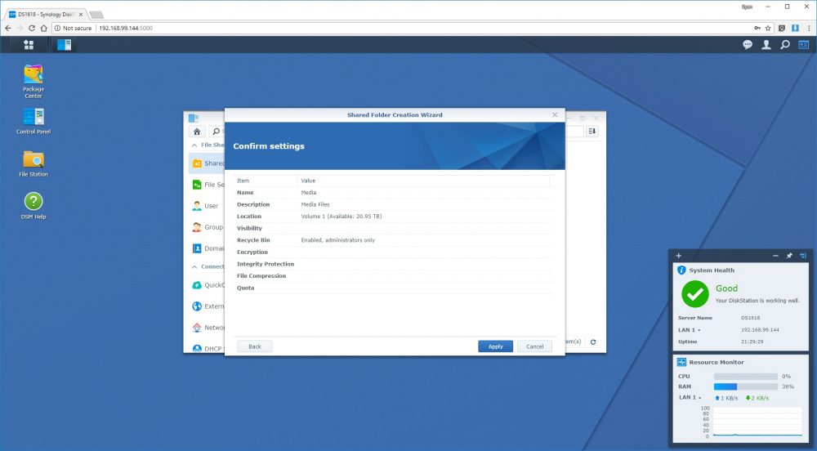The image size is (817, 451).
Task: Click the network usage graph
Action: pos(757,422)
